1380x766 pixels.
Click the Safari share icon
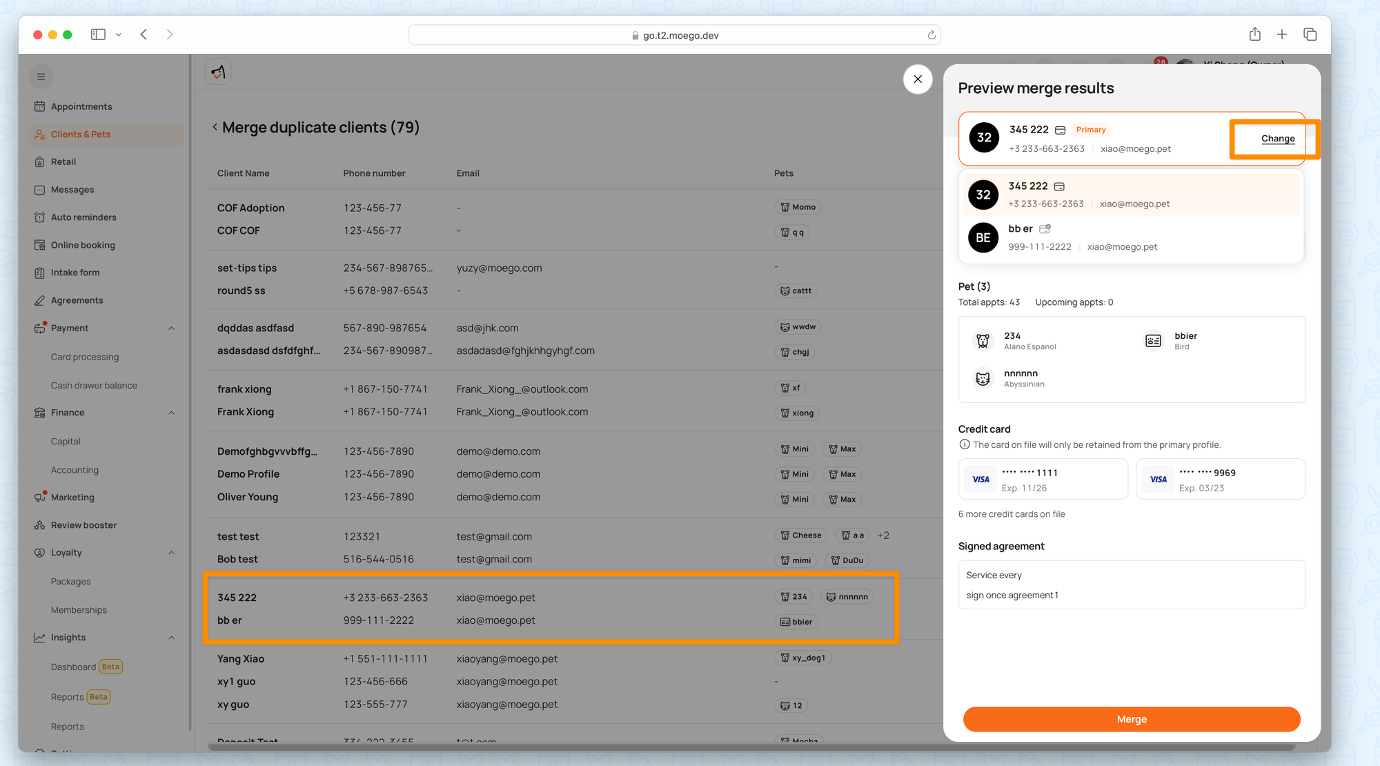(x=1254, y=35)
